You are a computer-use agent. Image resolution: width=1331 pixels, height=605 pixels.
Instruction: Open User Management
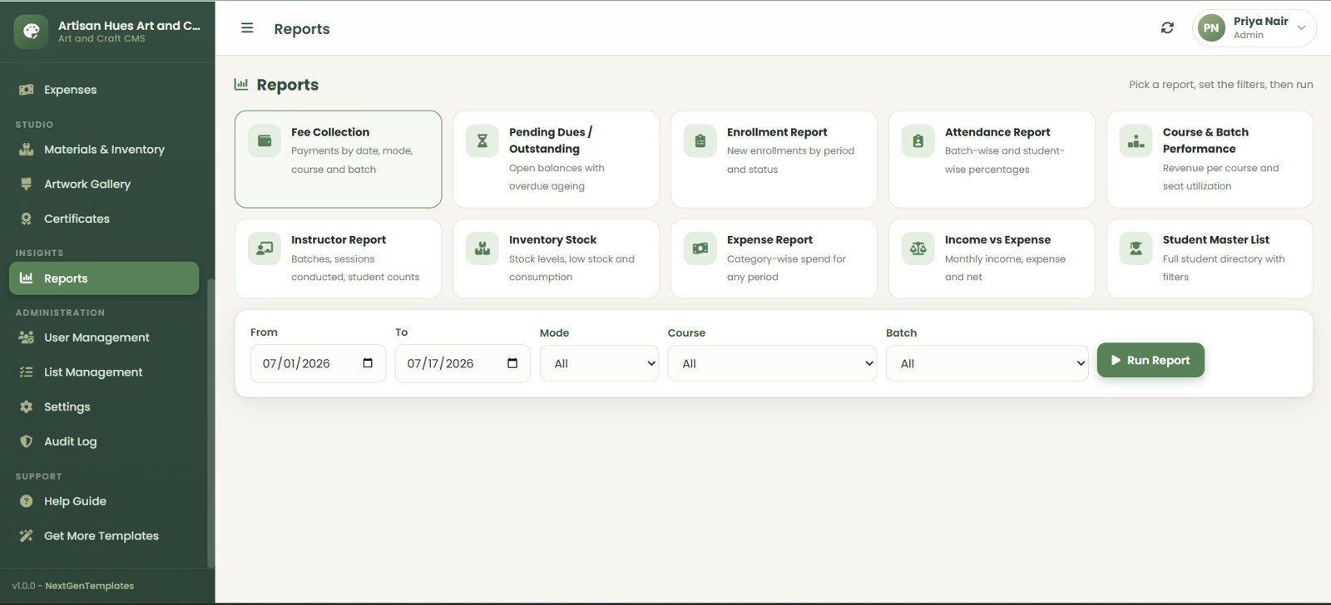point(104,337)
